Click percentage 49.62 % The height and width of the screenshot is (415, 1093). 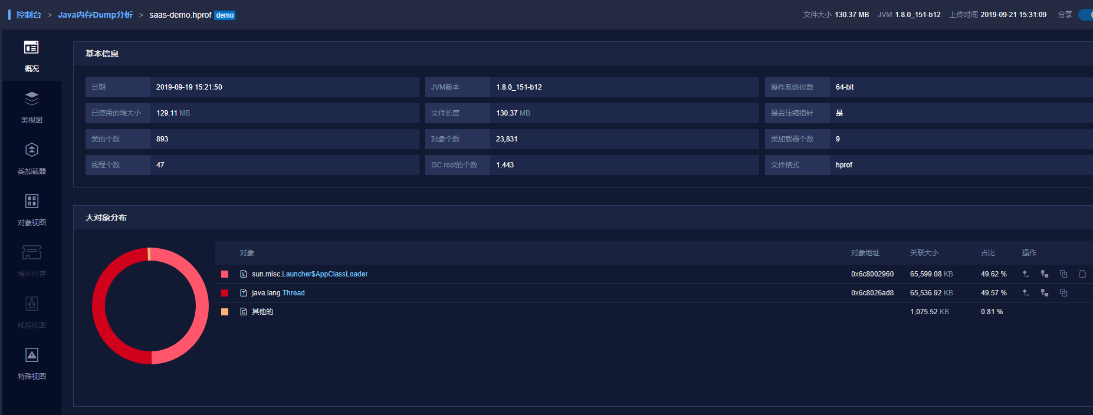coord(994,274)
